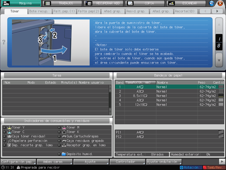Image resolution: width=226 pixels, height=170 pixels.
Task: Show previous help tabs with left arrow
Action: click(x=205, y=11)
